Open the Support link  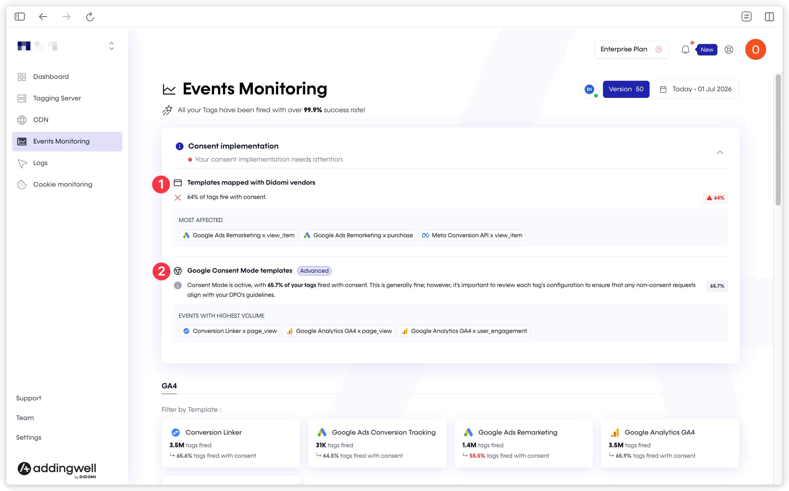29,398
